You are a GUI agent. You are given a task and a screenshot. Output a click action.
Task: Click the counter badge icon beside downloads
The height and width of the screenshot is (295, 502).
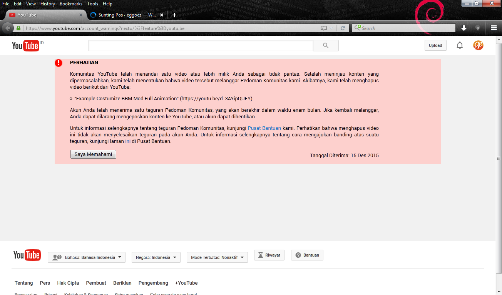pos(478,28)
